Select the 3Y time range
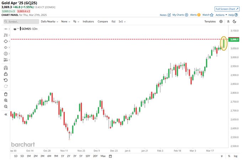 [75, 156]
